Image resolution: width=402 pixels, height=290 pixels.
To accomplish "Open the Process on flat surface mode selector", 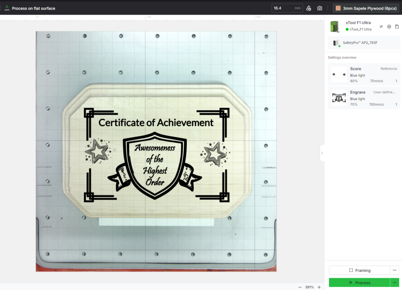I will [x=30, y=8].
